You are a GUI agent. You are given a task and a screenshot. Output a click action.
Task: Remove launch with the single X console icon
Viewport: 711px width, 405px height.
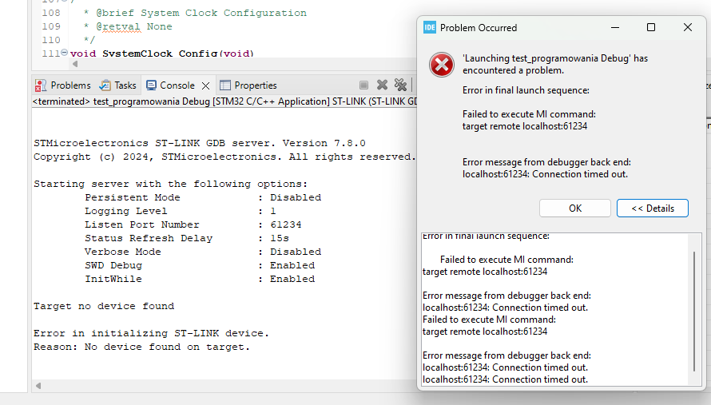pyautogui.click(x=382, y=85)
